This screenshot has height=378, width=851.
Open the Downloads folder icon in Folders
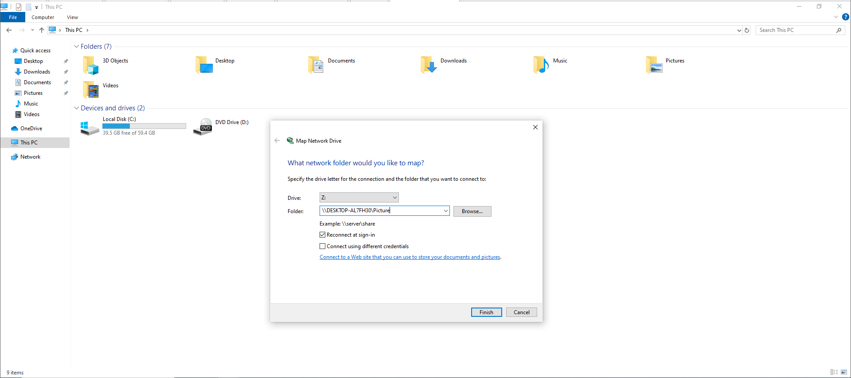click(429, 65)
